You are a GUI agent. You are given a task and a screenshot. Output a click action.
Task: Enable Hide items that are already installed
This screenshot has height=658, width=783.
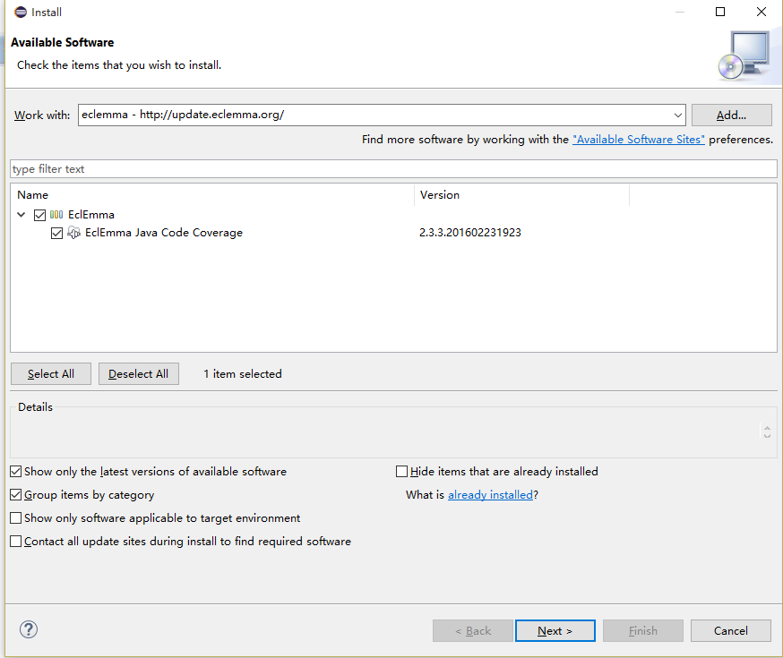401,472
